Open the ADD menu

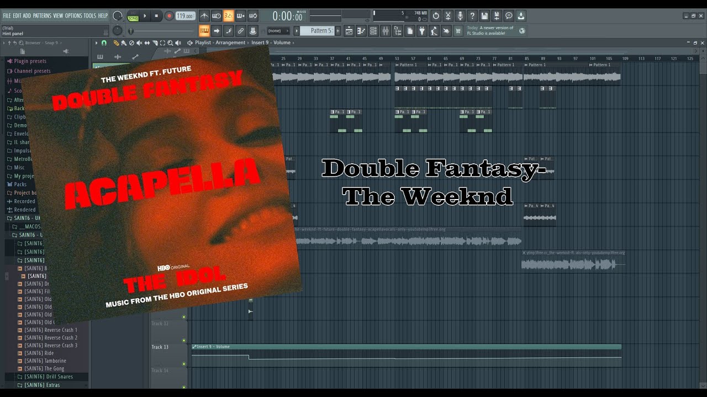coord(27,15)
